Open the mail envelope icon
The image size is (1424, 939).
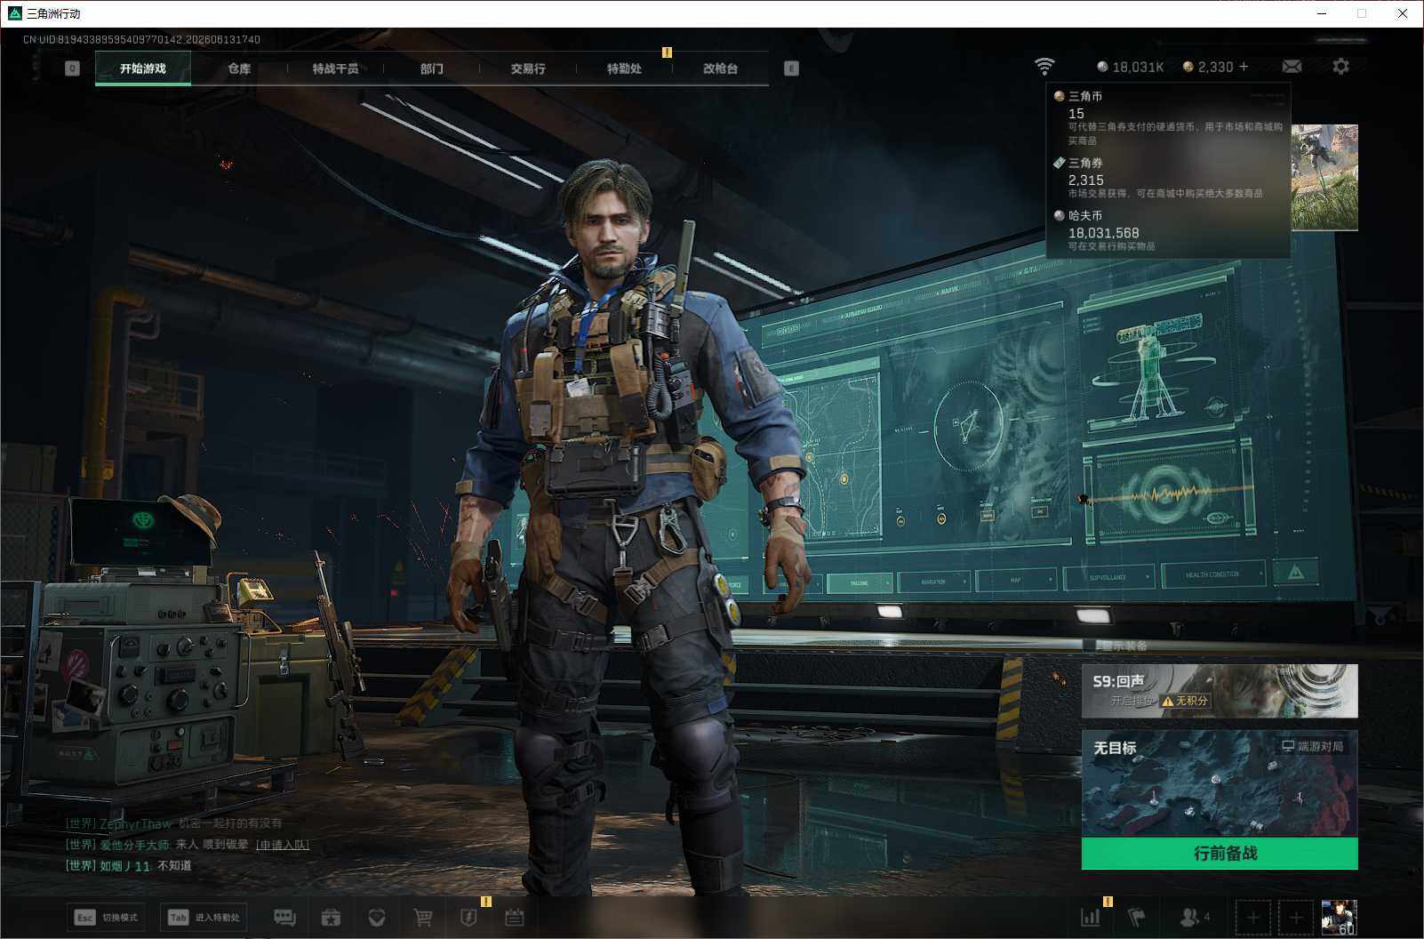[1292, 67]
